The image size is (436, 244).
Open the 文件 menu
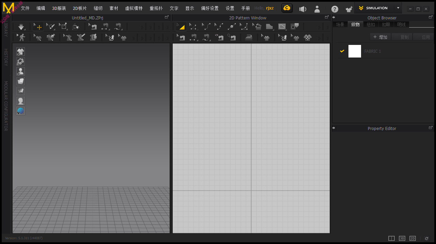25,8
